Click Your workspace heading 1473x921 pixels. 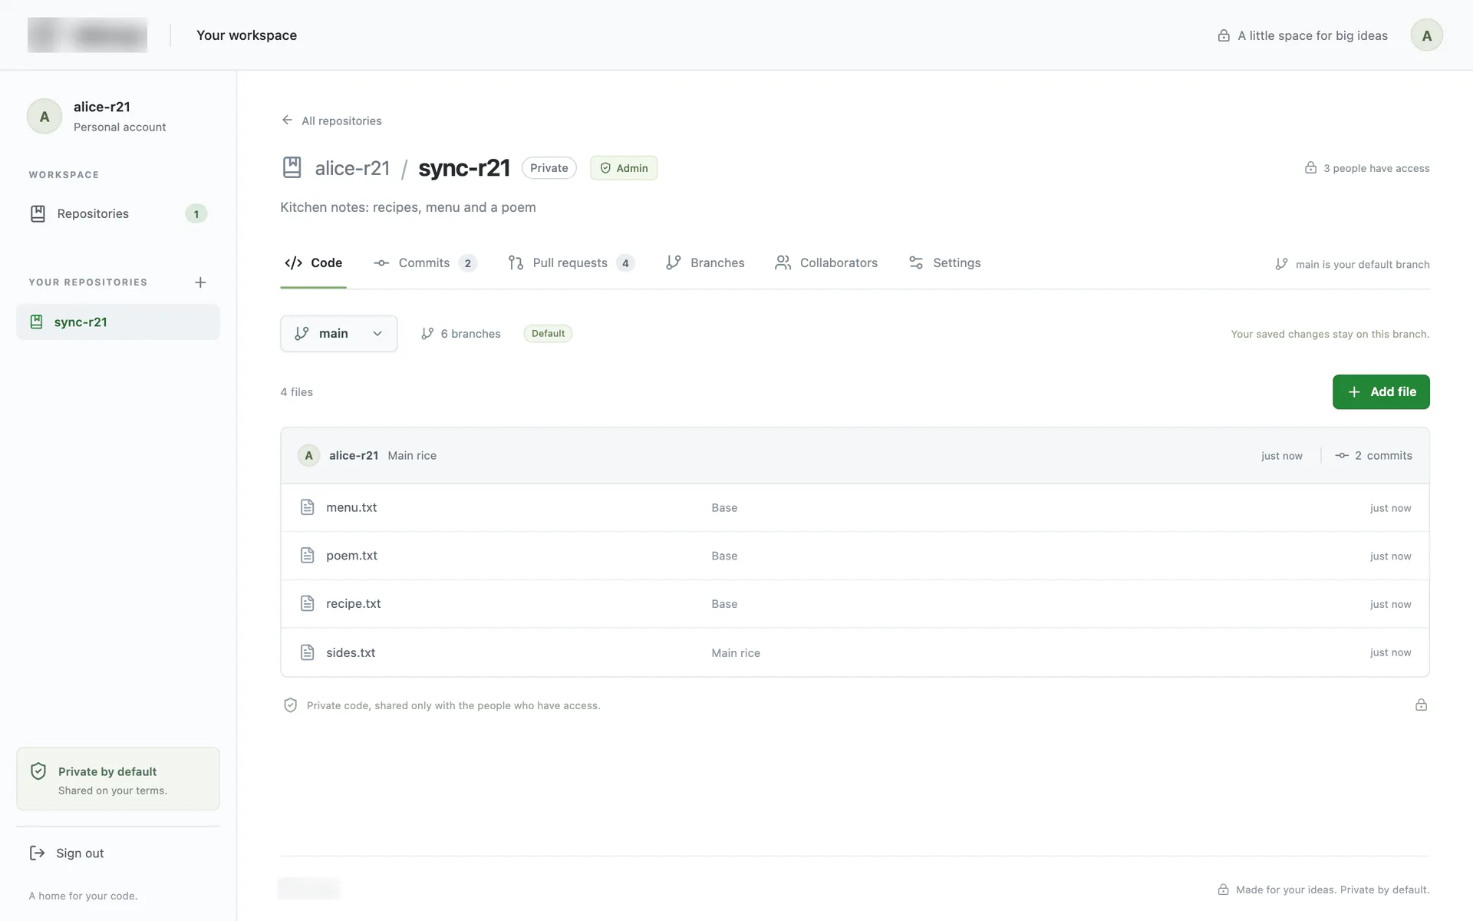246,35
